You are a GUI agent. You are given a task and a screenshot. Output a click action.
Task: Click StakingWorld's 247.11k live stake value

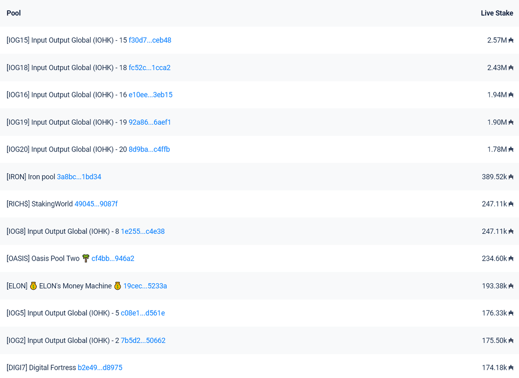point(497,204)
